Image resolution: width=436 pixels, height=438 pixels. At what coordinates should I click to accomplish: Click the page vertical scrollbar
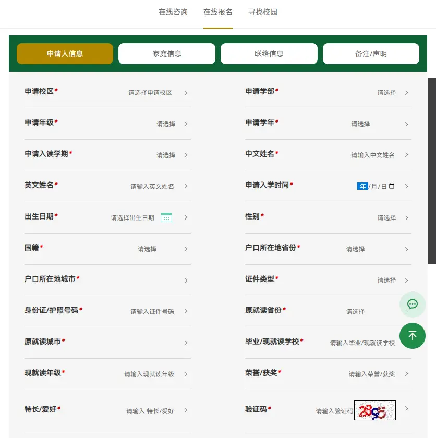pos(432,171)
